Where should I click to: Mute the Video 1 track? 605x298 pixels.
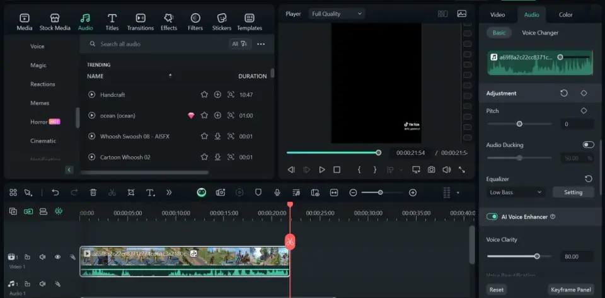tap(42, 257)
